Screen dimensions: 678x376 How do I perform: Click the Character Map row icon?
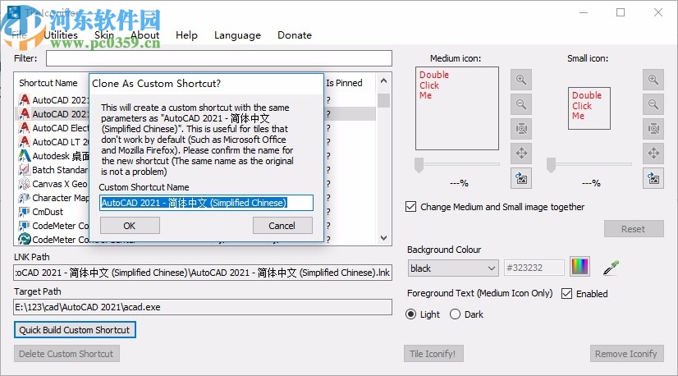tap(25, 198)
